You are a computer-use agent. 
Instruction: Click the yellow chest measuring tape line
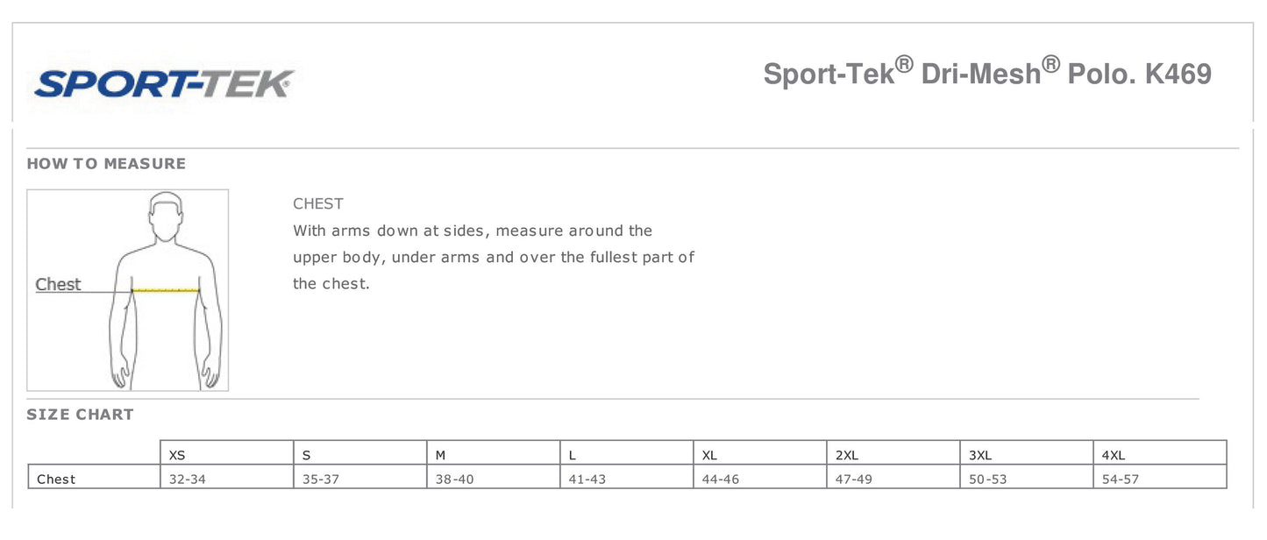166,290
